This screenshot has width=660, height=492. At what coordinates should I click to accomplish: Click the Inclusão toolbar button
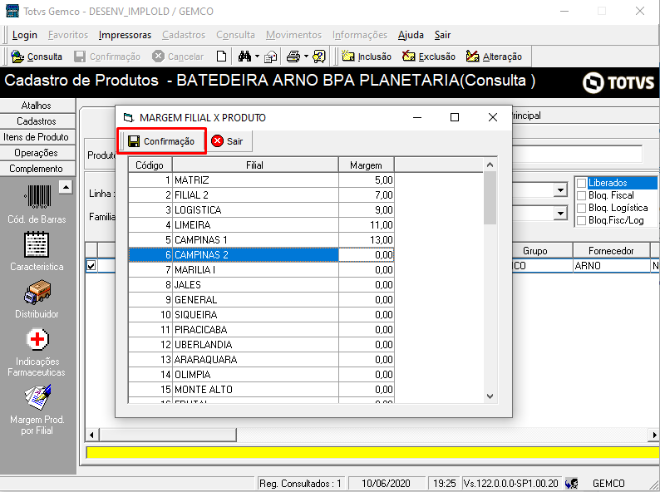(x=367, y=57)
